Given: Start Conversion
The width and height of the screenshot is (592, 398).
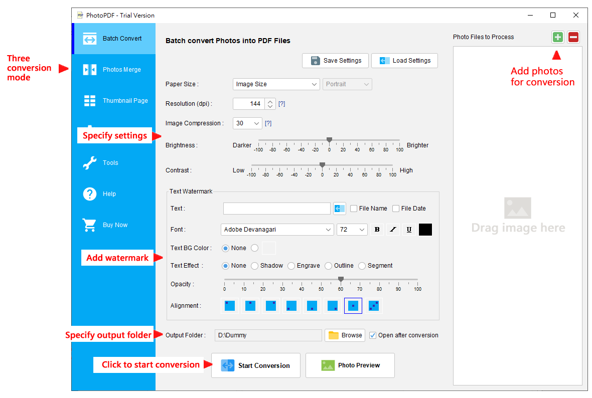Looking at the screenshot, I should [x=255, y=365].
